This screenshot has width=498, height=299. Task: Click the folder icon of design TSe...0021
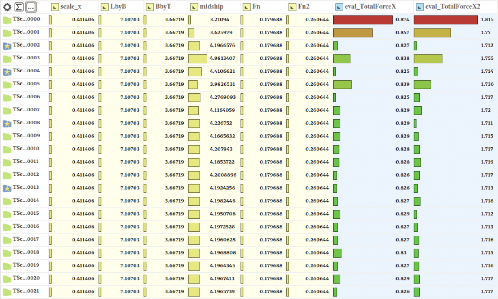[x=7, y=292]
